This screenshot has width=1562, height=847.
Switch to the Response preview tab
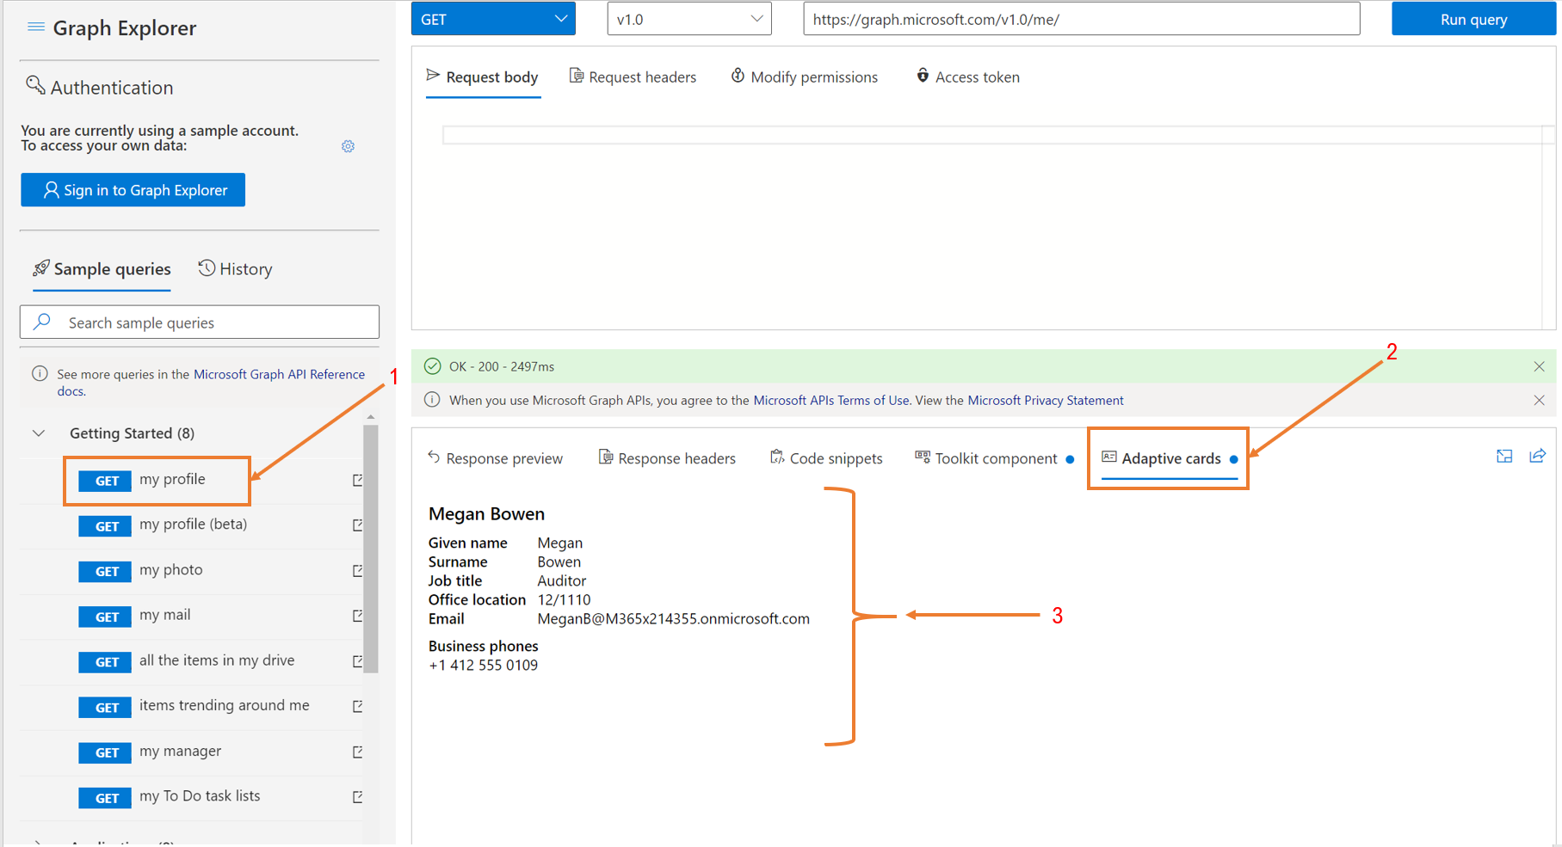(x=495, y=458)
